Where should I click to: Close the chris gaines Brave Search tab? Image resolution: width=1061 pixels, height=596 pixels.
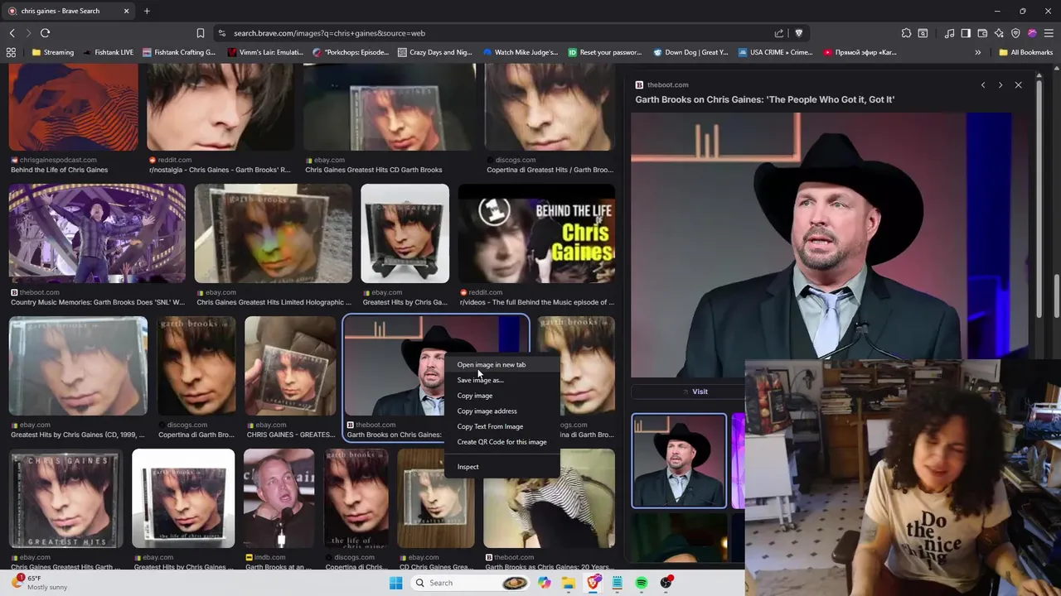126,11
